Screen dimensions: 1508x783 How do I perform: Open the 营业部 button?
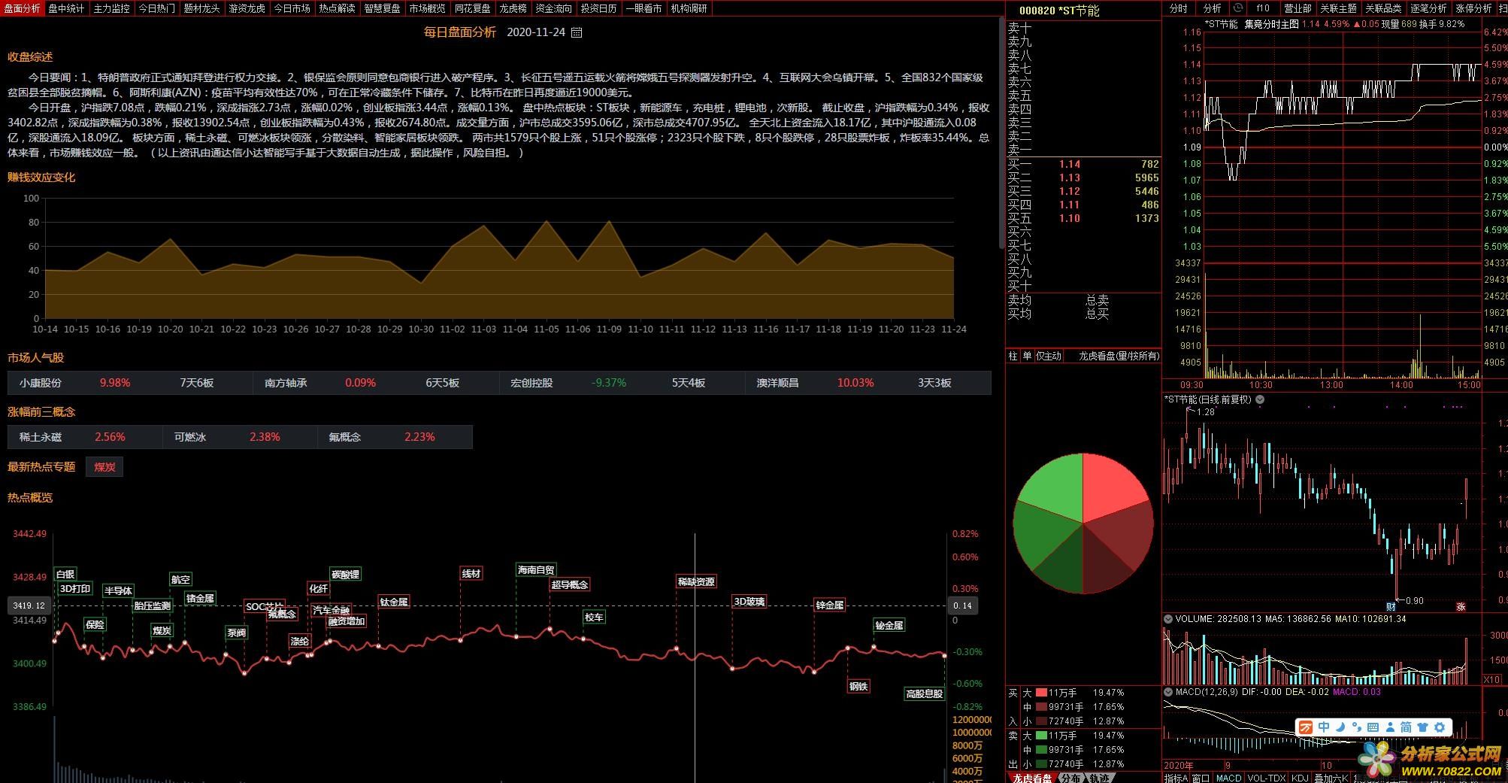point(1298,8)
